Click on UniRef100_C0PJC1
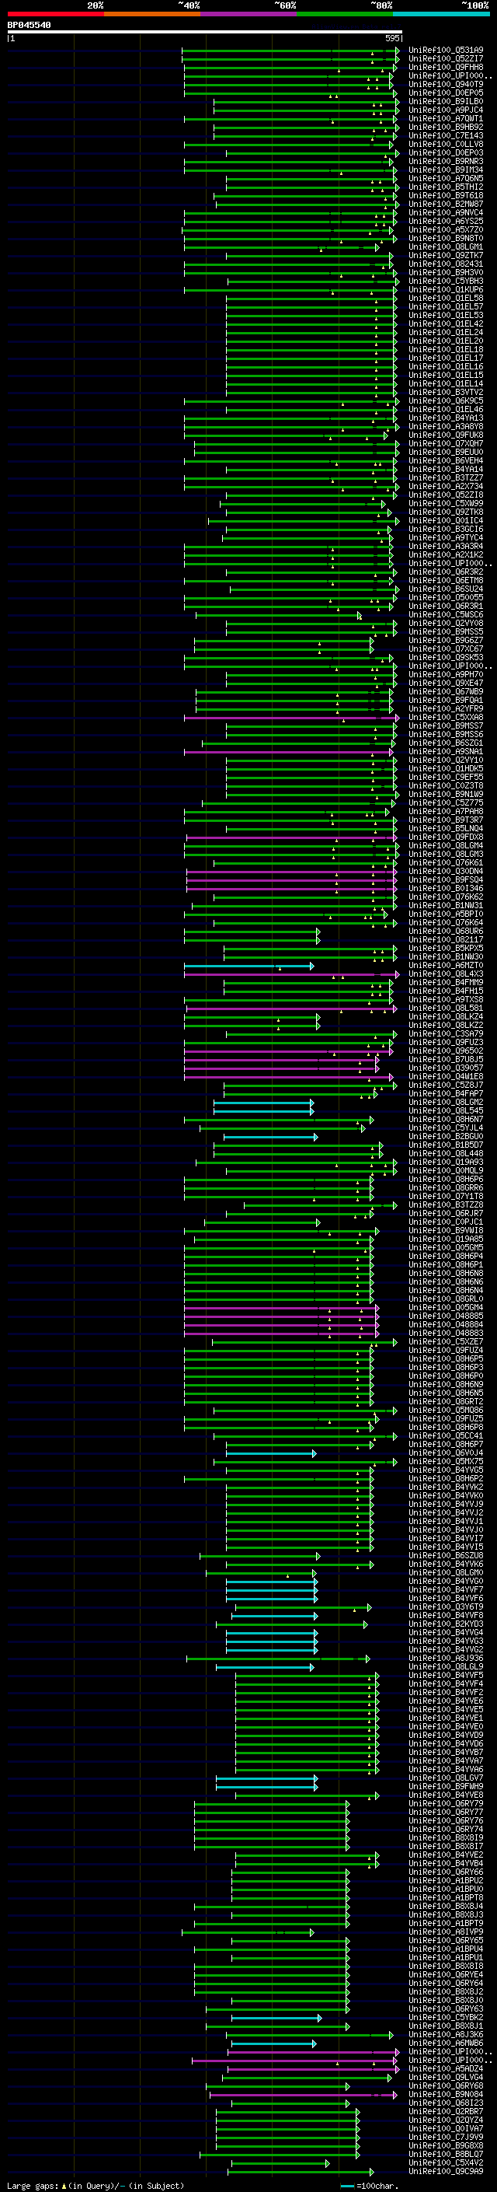The width and height of the screenshot is (497, 2192). (x=446, y=1222)
